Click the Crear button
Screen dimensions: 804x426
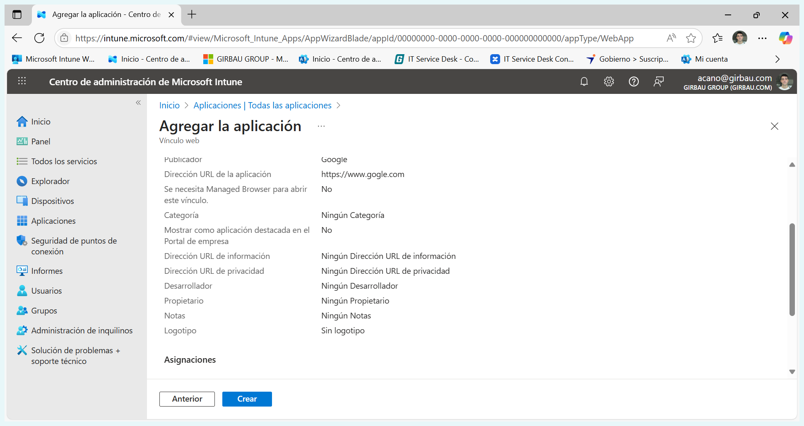(x=247, y=399)
